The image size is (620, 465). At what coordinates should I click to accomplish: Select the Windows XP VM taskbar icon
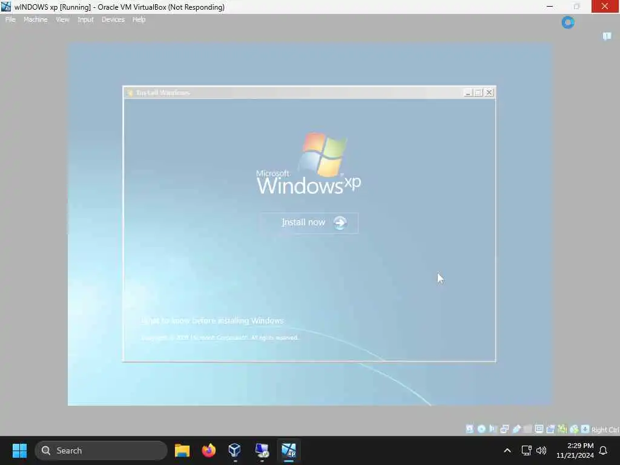point(289,450)
